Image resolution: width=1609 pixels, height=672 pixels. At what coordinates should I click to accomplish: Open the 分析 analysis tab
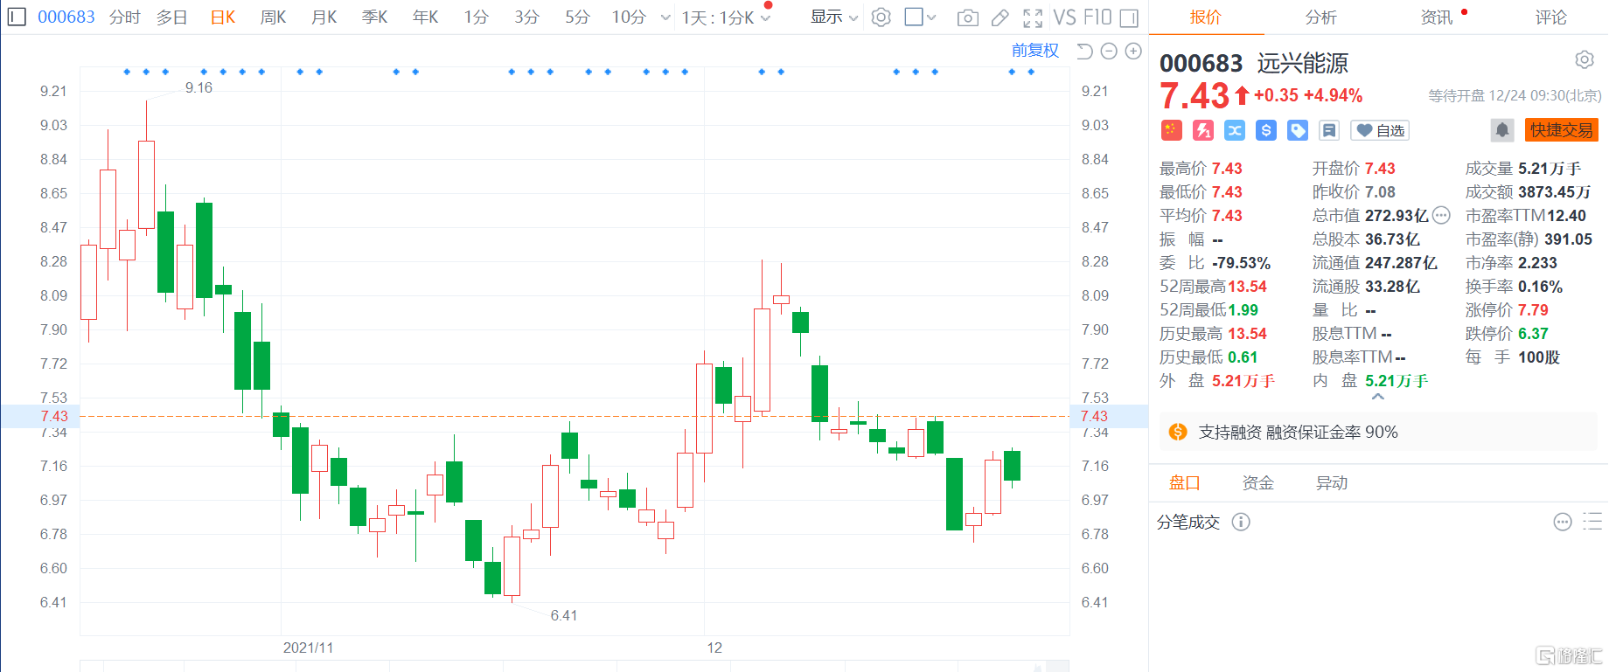point(1321,17)
